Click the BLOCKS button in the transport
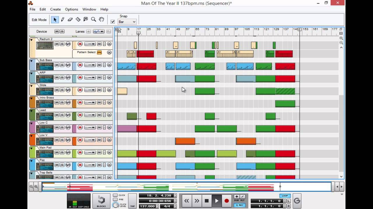Screen dimensions: 373x209 (x=101, y=201)
